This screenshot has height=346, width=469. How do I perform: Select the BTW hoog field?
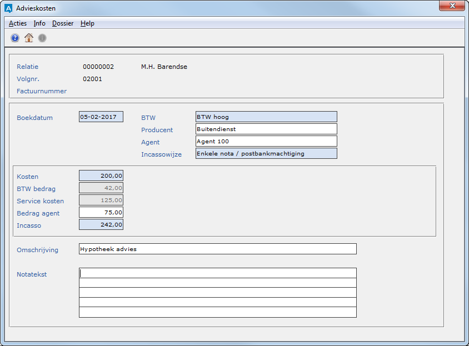point(266,117)
